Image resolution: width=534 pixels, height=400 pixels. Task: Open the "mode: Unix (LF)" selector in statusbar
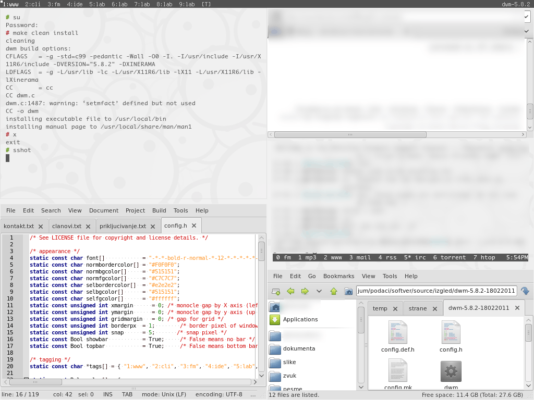(165, 394)
